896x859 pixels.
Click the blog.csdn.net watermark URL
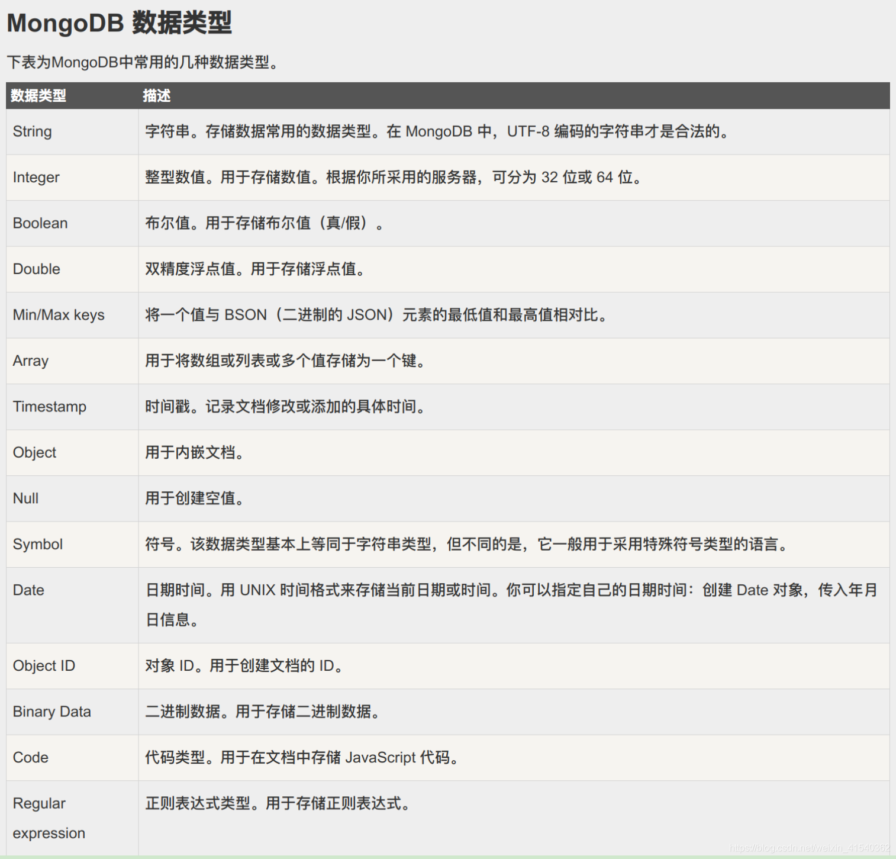(809, 848)
